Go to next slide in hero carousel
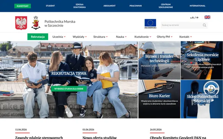The height and width of the screenshot is (139, 223). [x=133, y=83]
